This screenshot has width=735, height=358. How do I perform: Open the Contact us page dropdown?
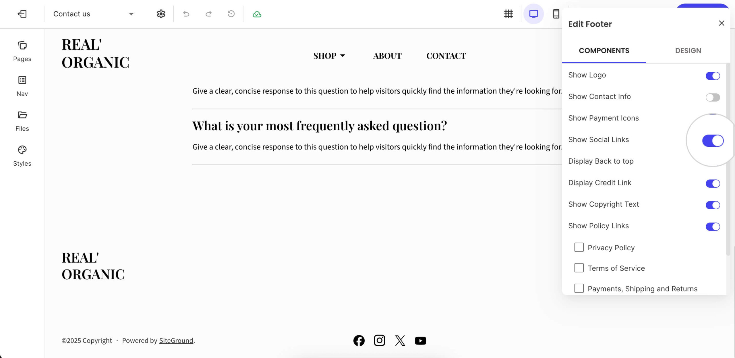click(x=94, y=14)
